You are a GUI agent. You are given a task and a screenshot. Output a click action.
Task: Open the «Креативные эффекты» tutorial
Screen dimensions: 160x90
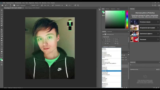tap(145, 33)
